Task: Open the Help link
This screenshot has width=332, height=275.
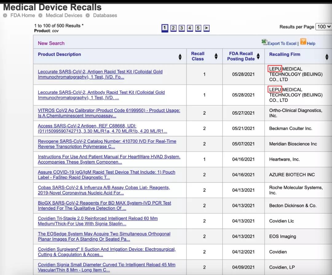Action: (x=311, y=43)
